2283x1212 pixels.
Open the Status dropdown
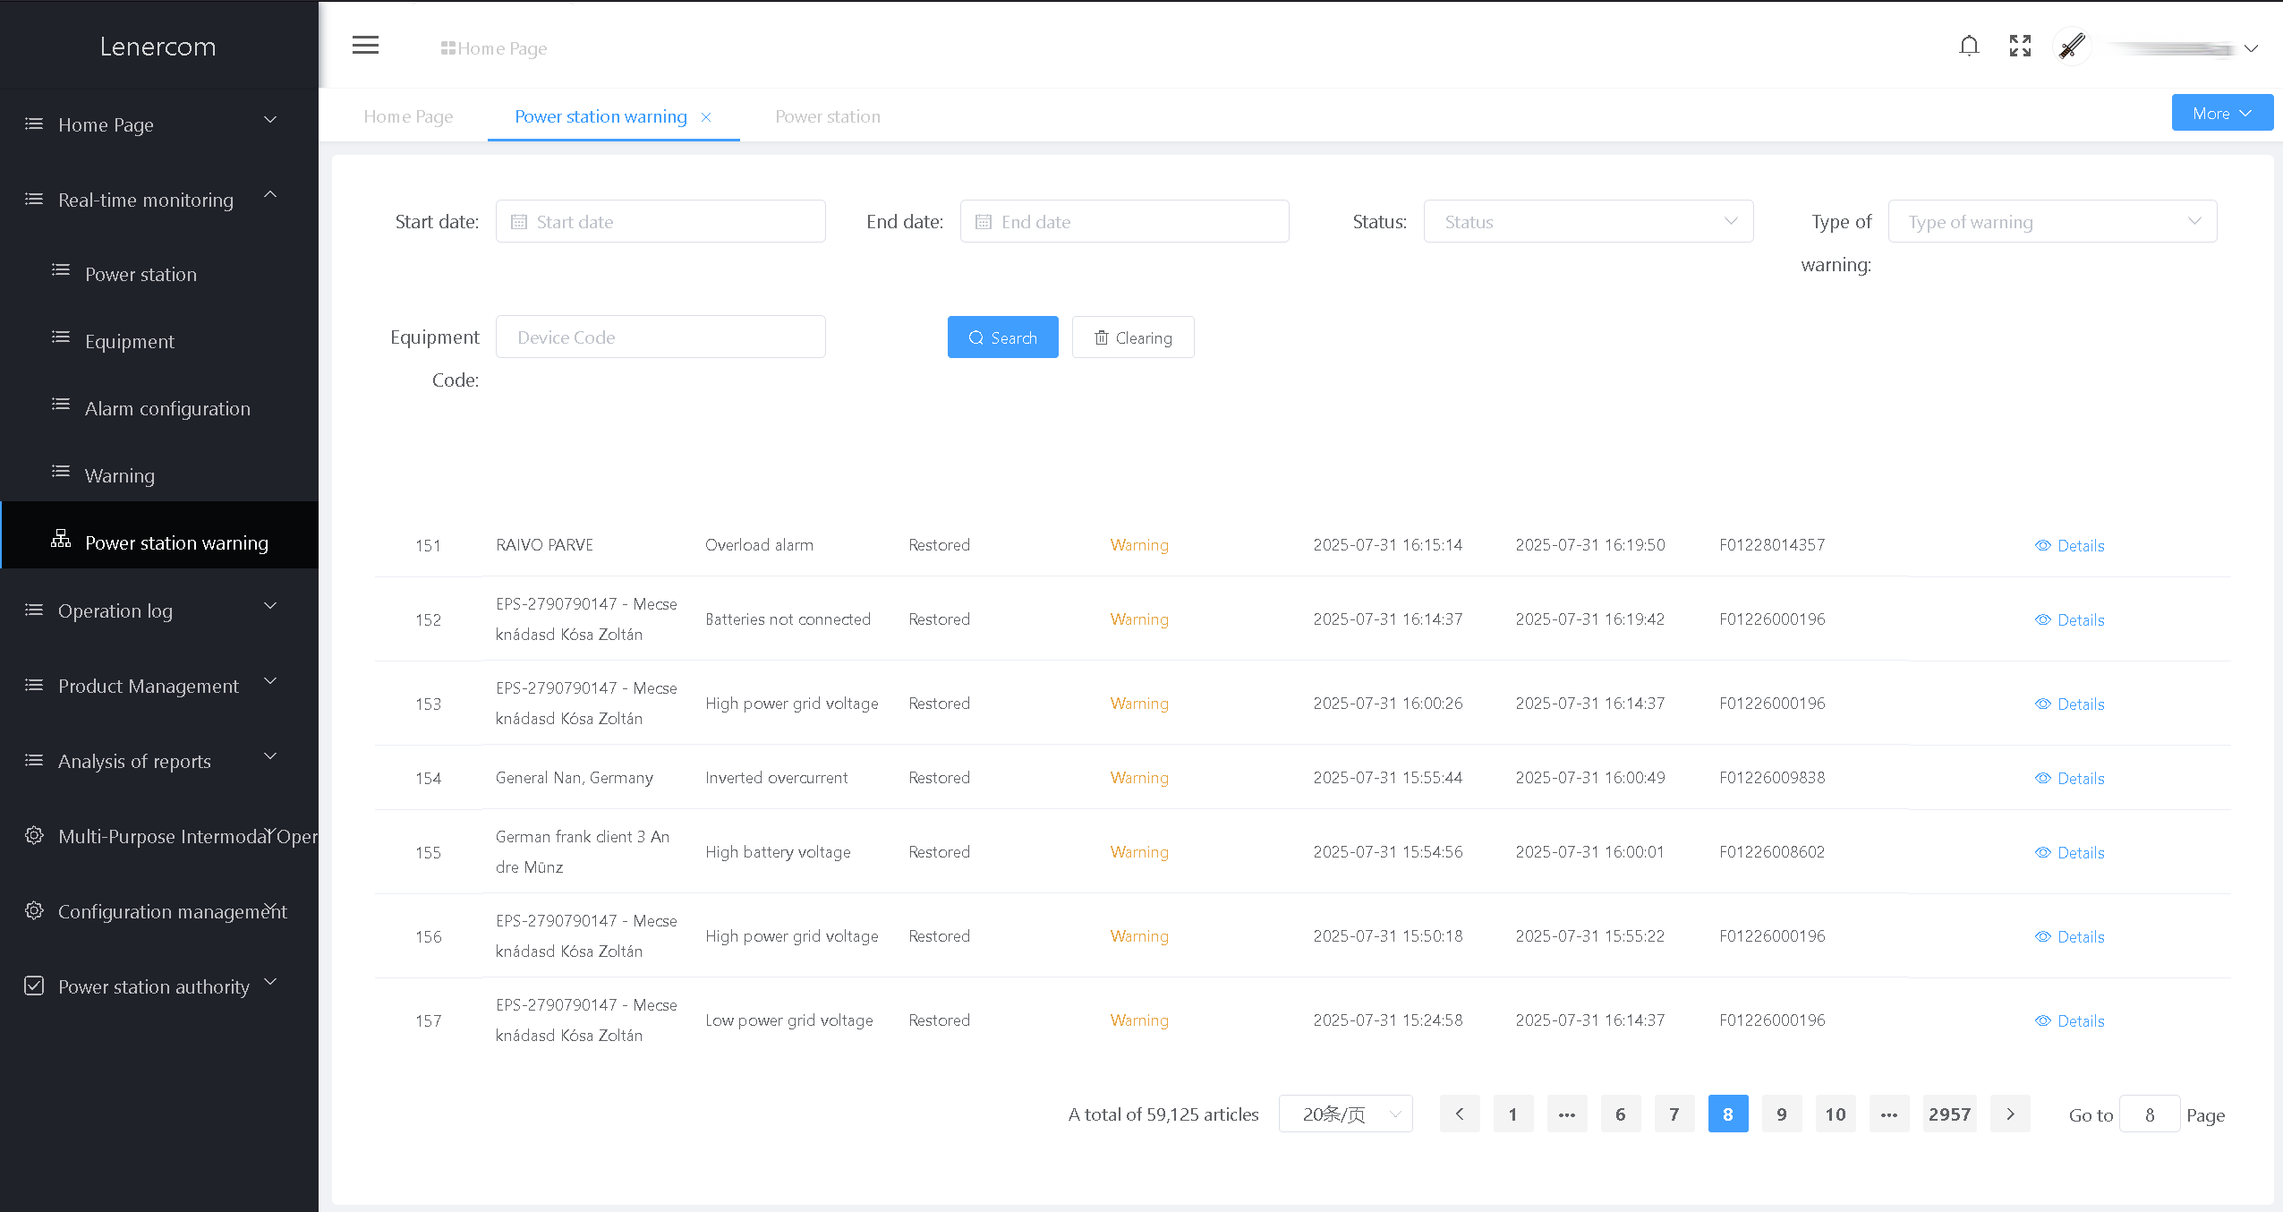1588,222
